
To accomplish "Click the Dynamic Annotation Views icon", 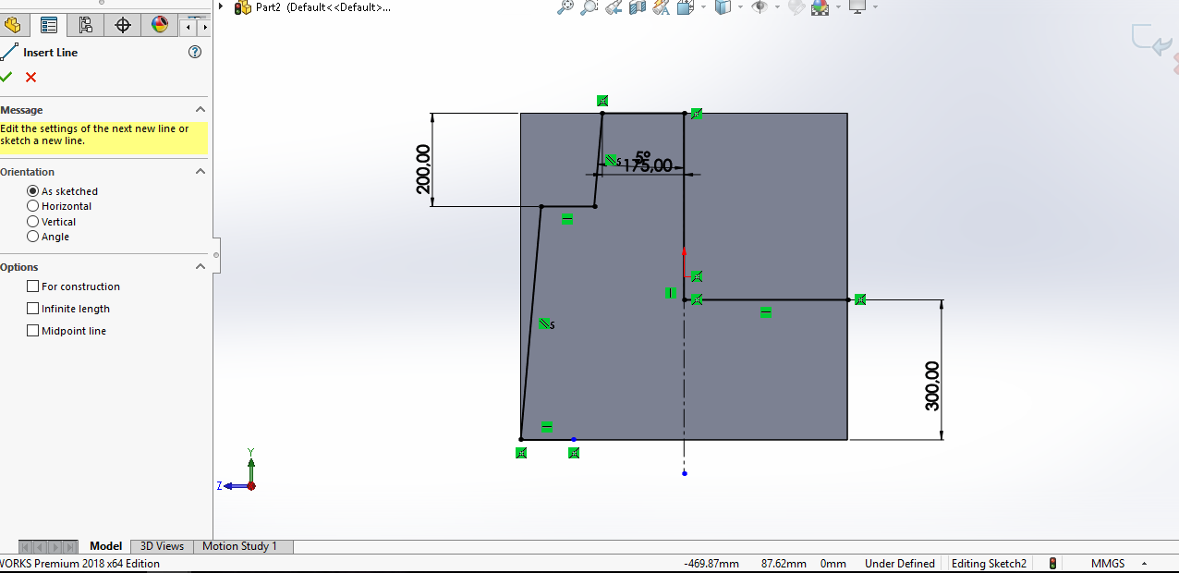I will [x=662, y=7].
